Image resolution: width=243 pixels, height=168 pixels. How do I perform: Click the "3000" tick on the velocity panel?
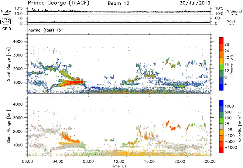(x=18, y=118)
